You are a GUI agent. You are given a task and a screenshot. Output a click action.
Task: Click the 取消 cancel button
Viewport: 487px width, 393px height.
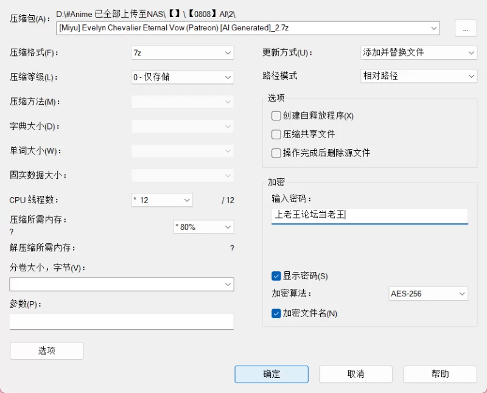pyautogui.click(x=356, y=374)
